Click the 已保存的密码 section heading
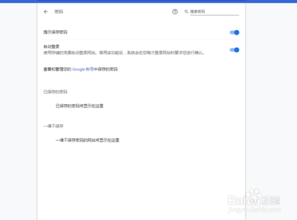The width and height of the screenshot is (297, 220). pos(55,92)
